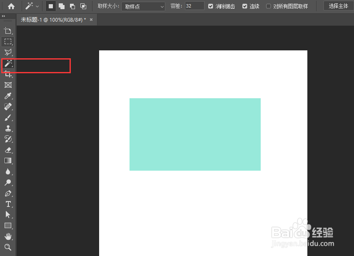Select the Brush tool
The height and width of the screenshot is (256, 354).
8,117
